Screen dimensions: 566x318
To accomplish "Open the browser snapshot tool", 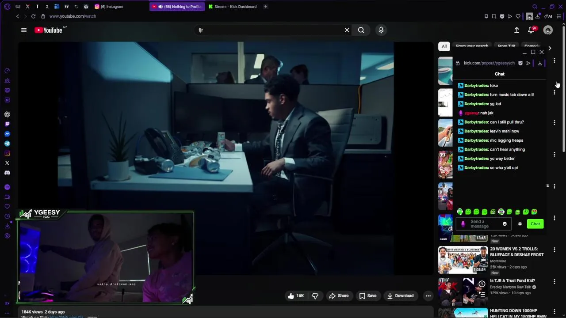I will (x=494, y=16).
